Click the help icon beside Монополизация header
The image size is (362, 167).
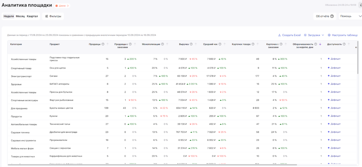click(163, 44)
